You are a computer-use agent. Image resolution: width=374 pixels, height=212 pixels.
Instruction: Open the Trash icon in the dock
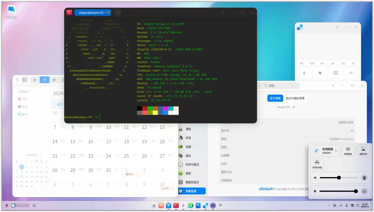[220, 206]
